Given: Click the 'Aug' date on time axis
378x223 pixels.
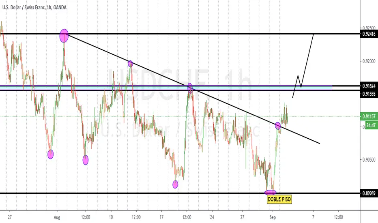Looking at the screenshot, I should click(57, 217).
